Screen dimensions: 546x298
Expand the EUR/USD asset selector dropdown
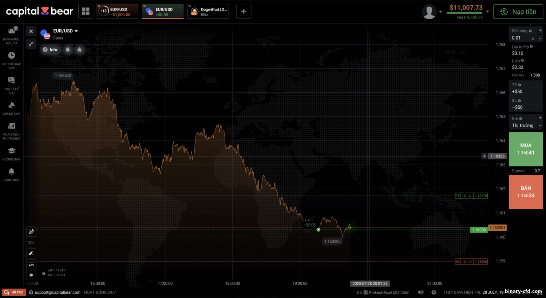(x=76, y=31)
